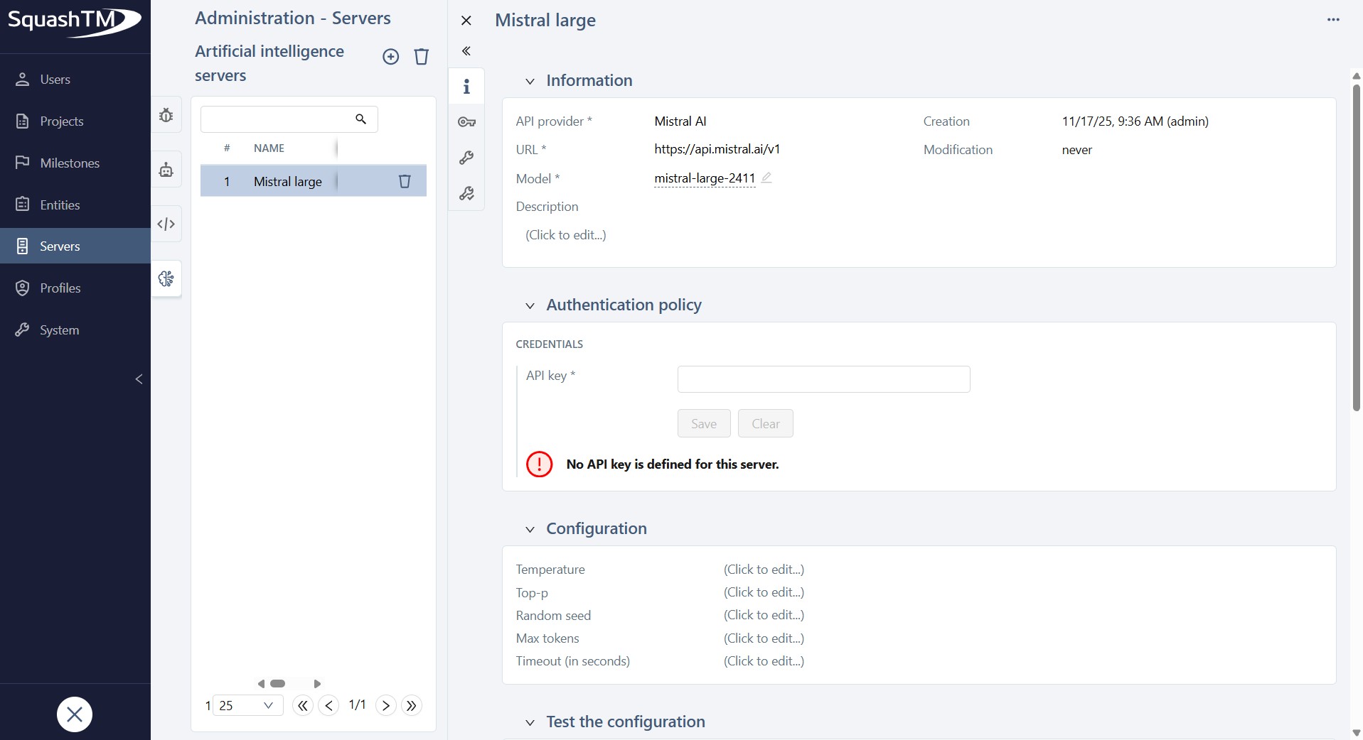Edit the mistral-large-2411 model link
The height and width of the screenshot is (740, 1363).
click(704, 178)
